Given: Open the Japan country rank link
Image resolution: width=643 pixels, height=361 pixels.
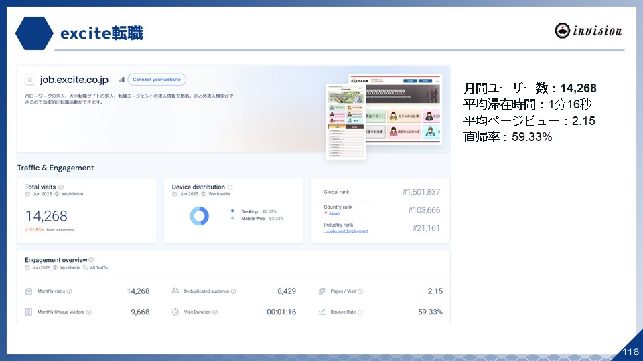Looking at the screenshot, I should (x=334, y=213).
